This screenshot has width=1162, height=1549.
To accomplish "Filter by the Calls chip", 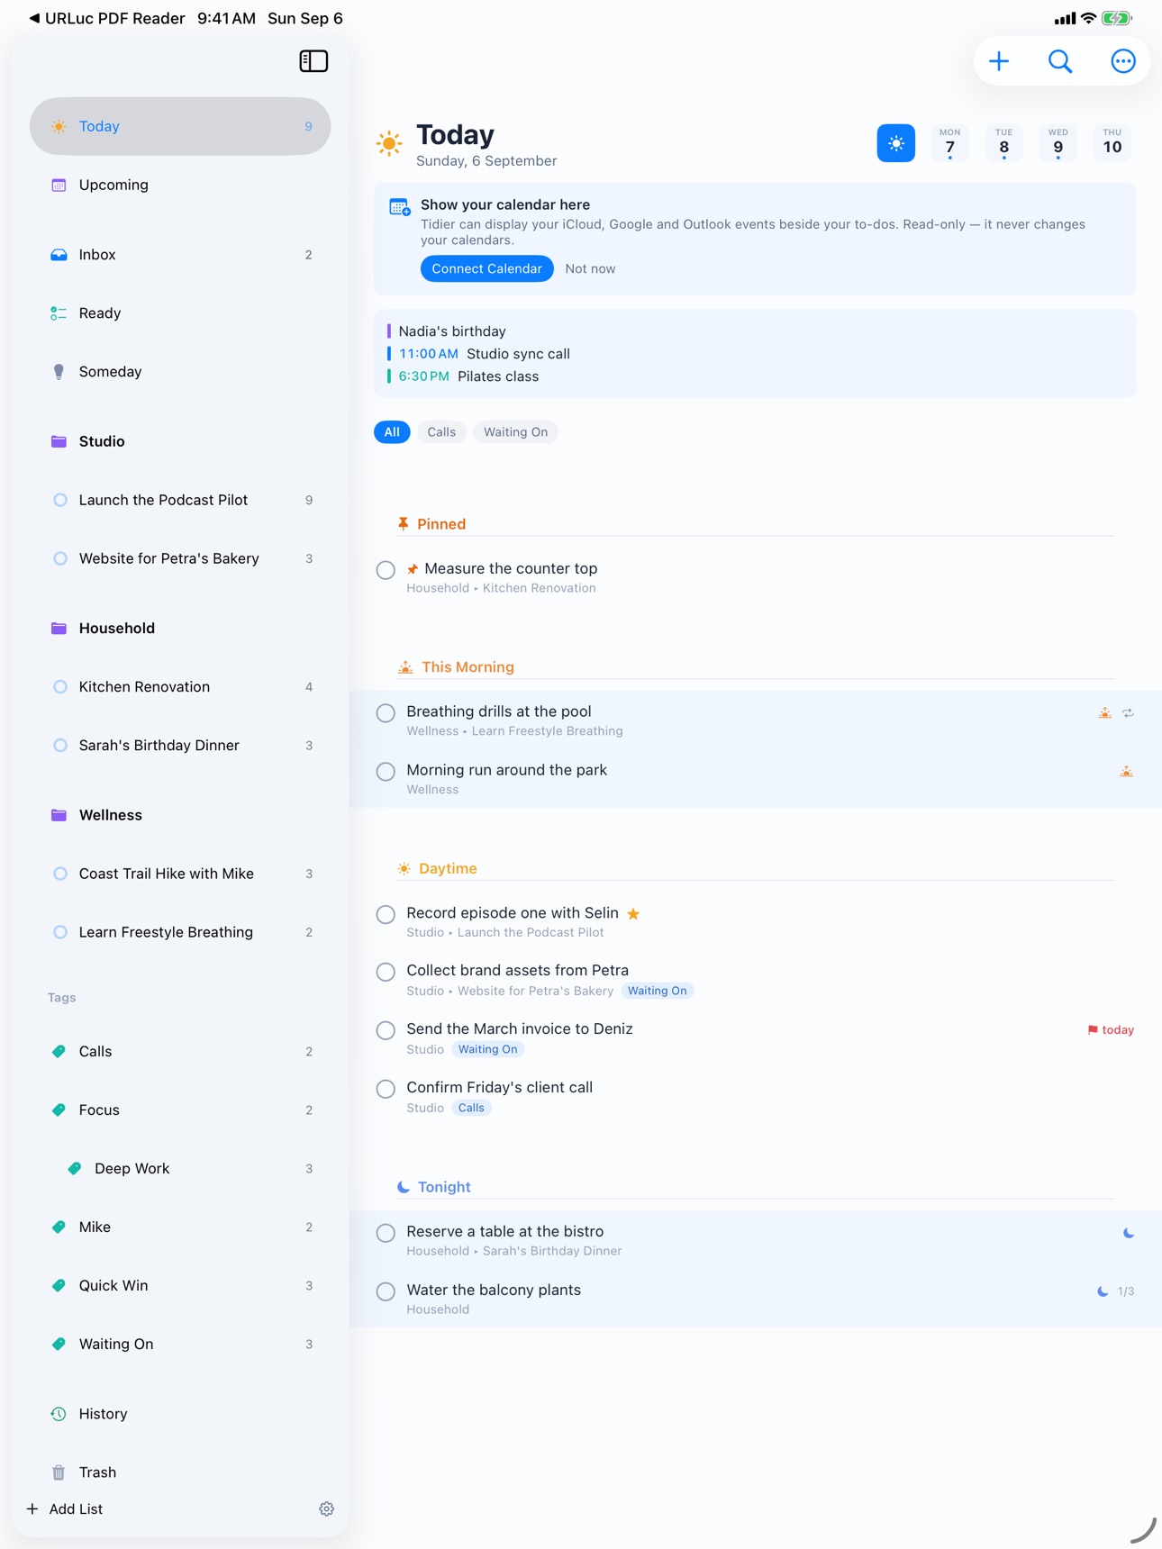I will [x=441, y=432].
